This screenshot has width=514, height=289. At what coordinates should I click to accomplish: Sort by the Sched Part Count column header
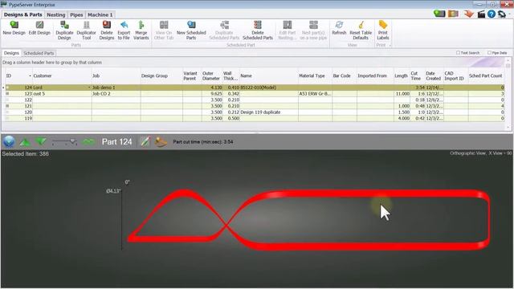486,75
